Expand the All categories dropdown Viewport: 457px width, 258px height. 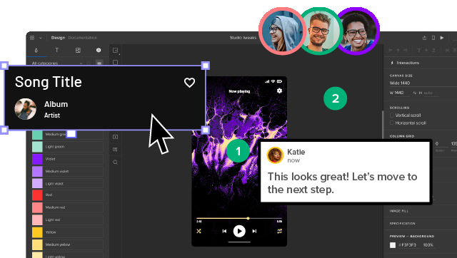pyautogui.click(x=57, y=63)
